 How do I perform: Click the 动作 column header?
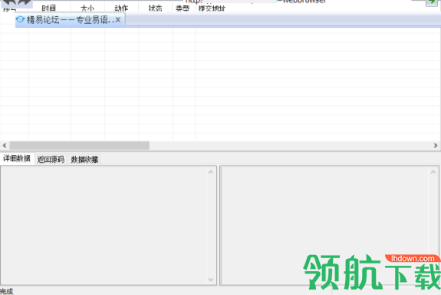click(x=121, y=8)
